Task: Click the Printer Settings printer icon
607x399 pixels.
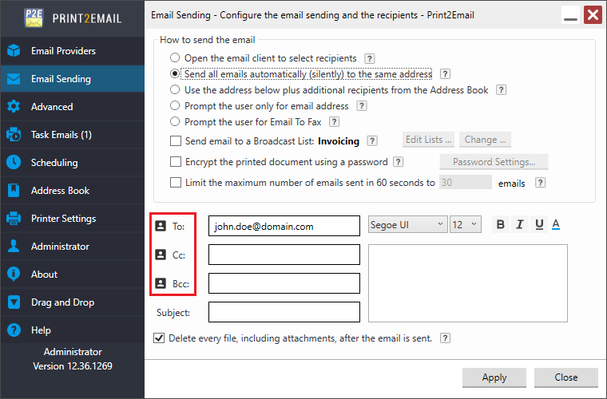Action: (x=14, y=219)
